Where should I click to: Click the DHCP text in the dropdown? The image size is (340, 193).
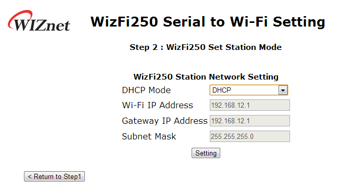coord(222,90)
